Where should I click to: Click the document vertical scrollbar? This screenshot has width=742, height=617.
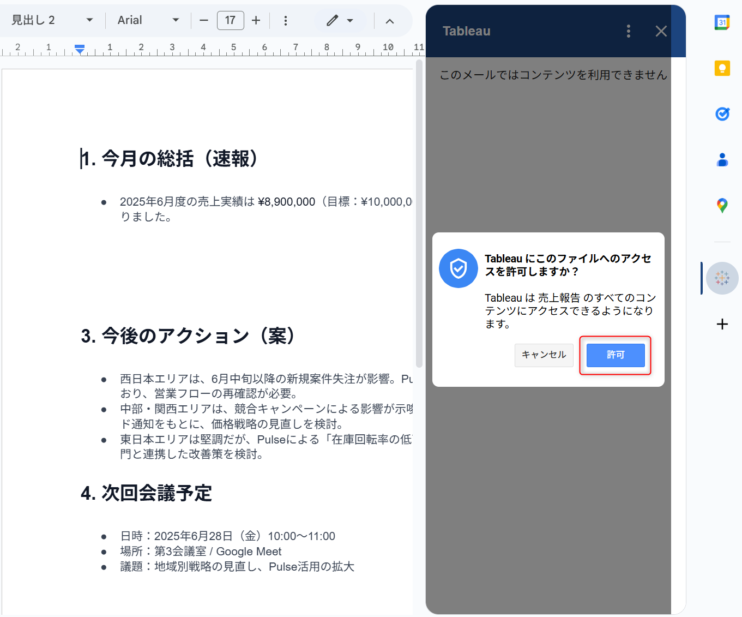(x=419, y=213)
